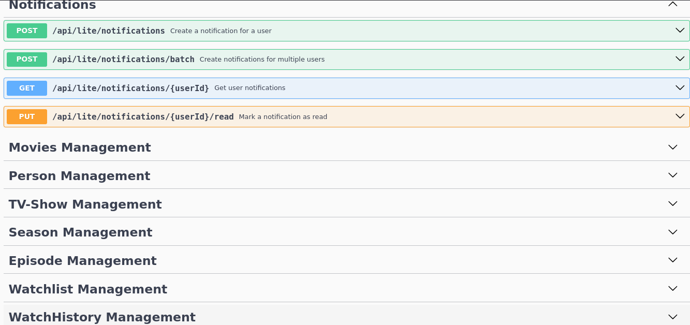Expand Episode Management section chevron

click(672, 260)
